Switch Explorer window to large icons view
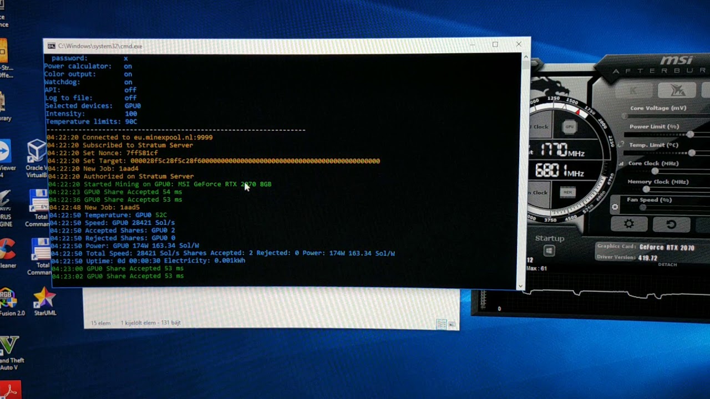This screenshot has width=710, height=399. tap(452, 324)
